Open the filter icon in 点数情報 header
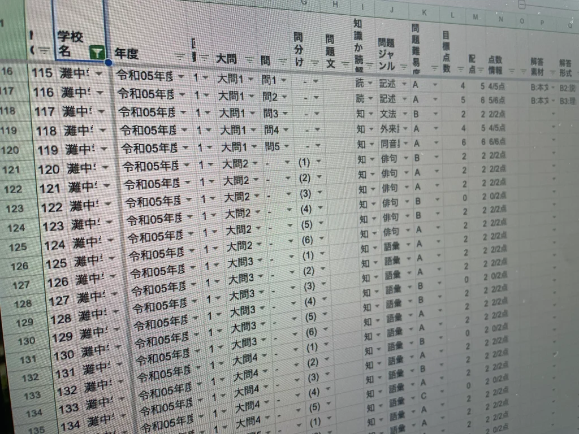579x434 pixels. pyautogui.click(x=511, y=71)
